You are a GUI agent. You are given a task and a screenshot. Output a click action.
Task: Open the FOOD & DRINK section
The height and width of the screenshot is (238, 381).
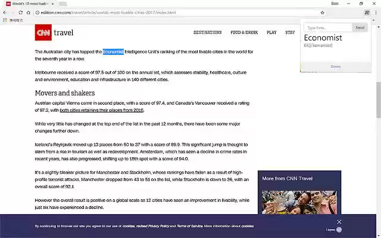244,33
